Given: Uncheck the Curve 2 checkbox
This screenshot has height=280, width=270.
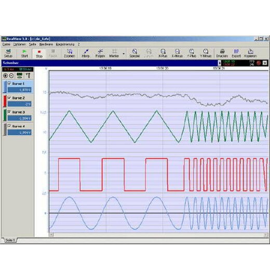Looking at the screenshot, I should coord(9,97).
